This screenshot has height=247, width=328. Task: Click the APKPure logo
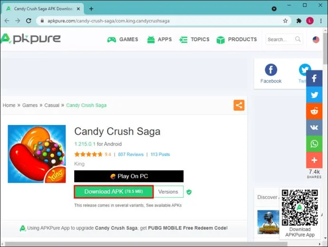tap(30, 39)
